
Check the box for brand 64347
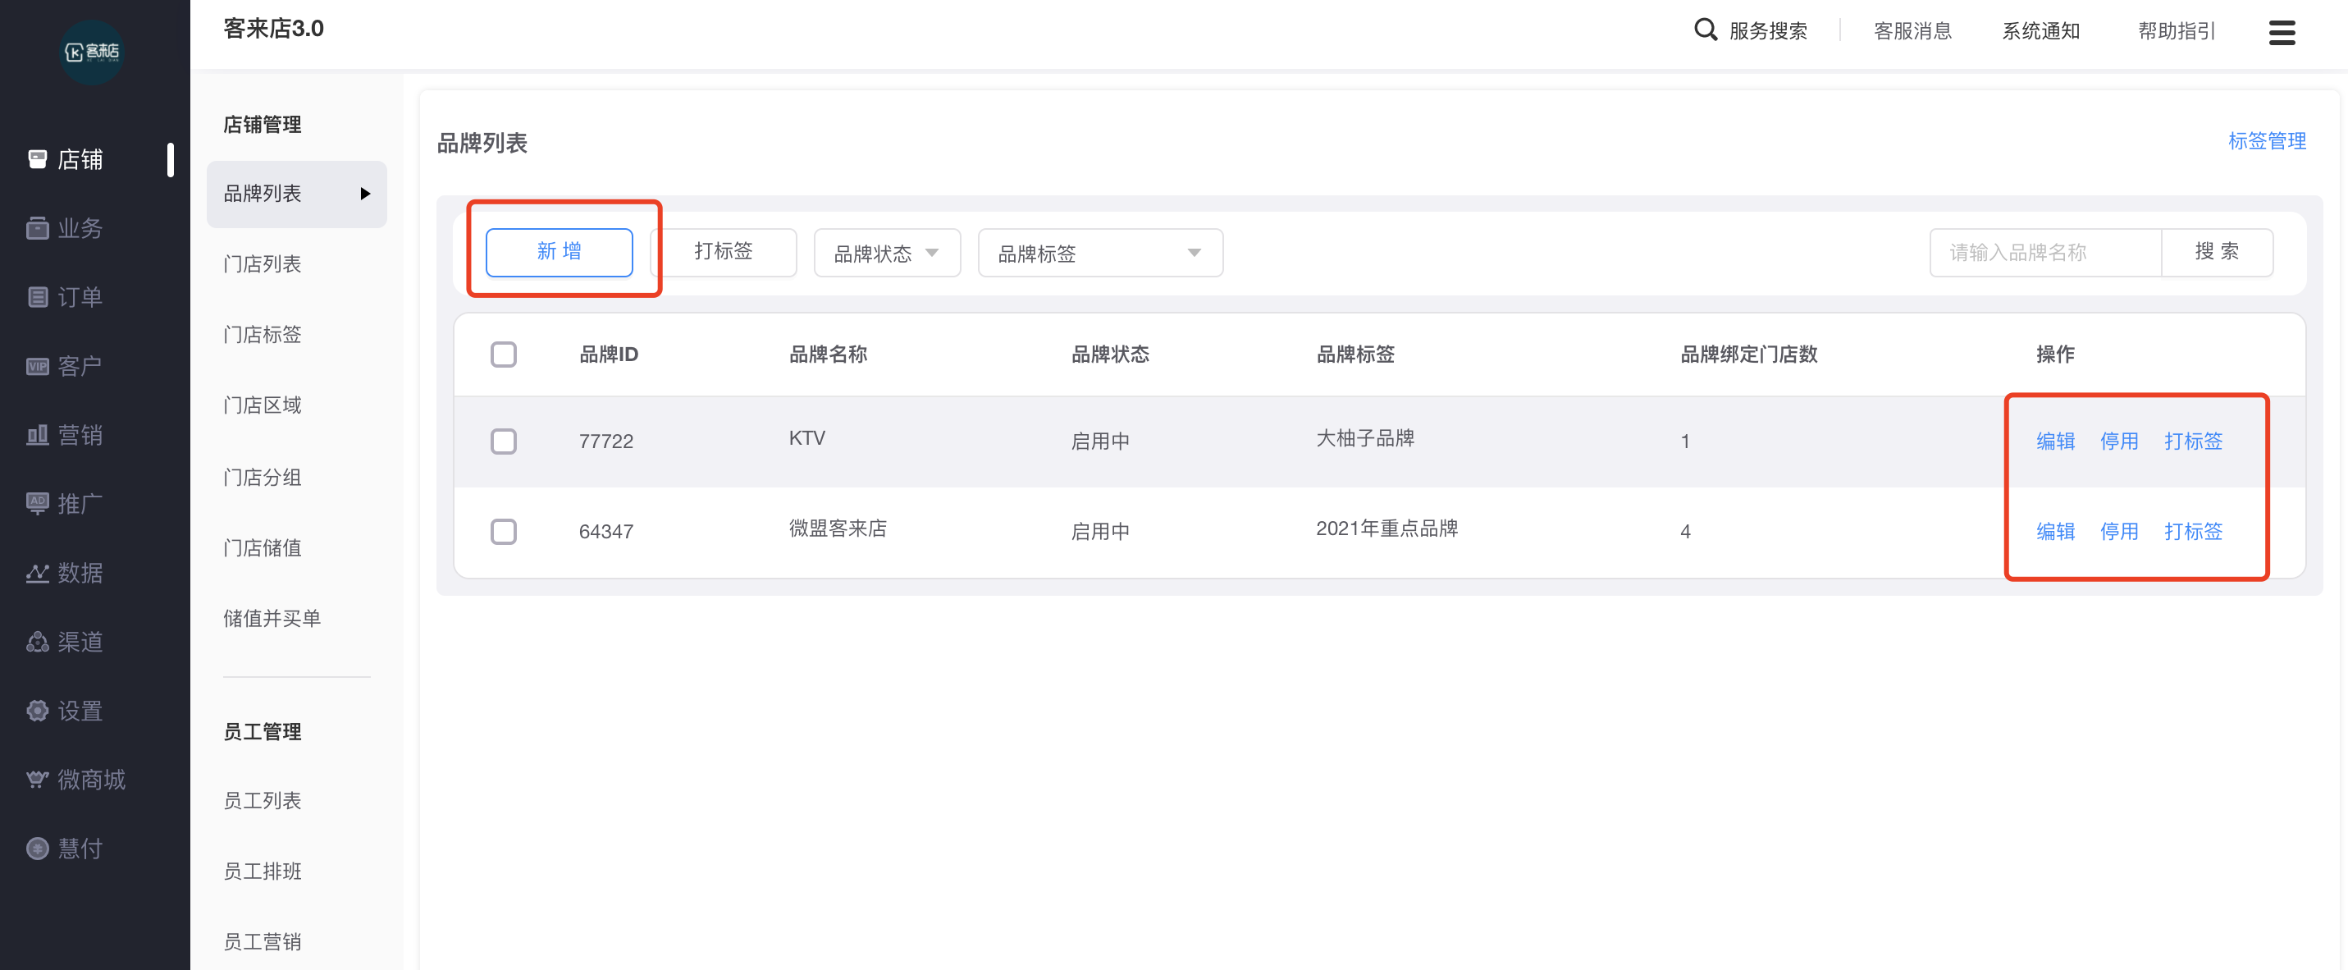point(503,532)
